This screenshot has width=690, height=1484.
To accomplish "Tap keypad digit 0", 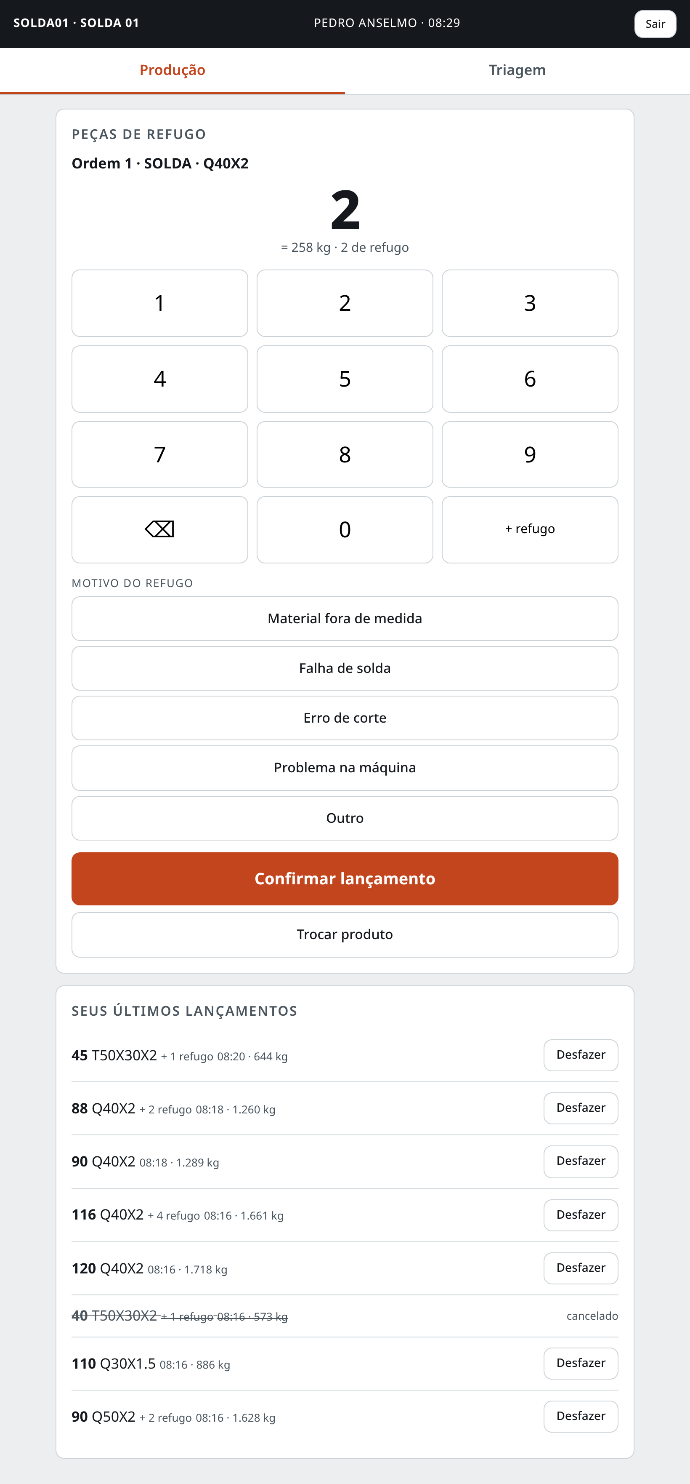I will pyautogui.click(x=345, y=529).
